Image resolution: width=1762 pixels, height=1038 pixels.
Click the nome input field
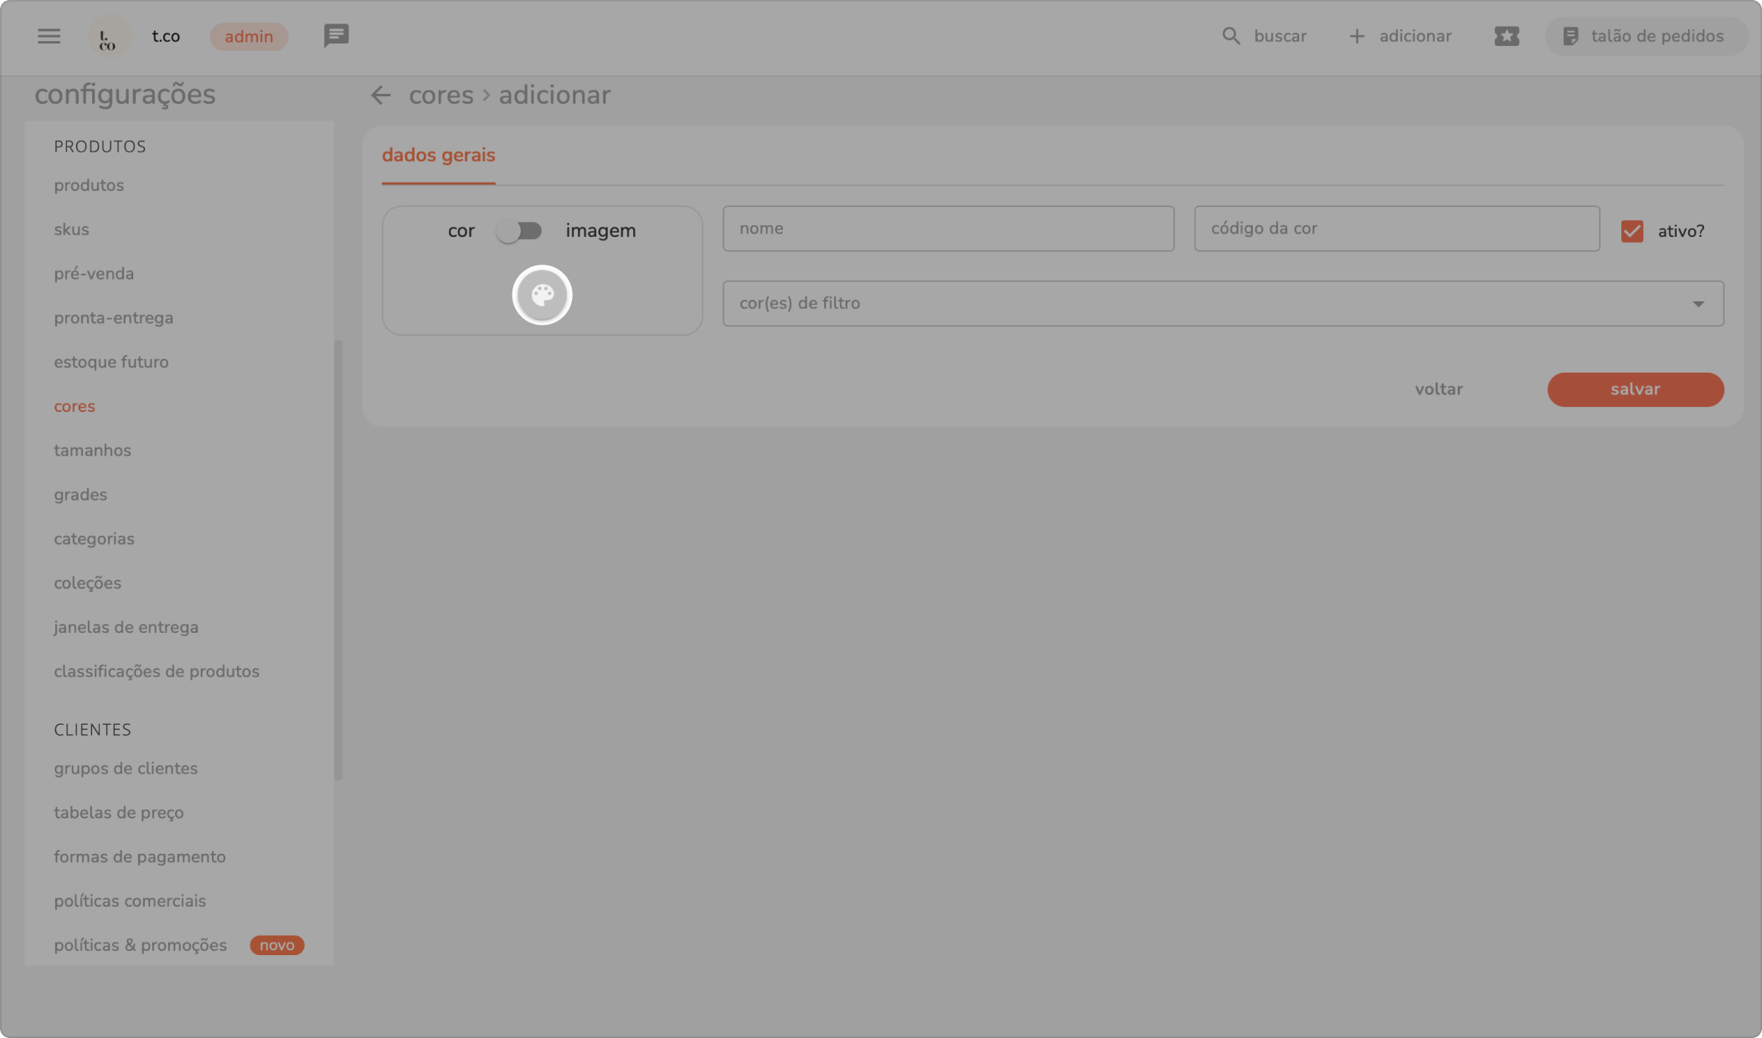pyautogui.click(x=948, y=229)
